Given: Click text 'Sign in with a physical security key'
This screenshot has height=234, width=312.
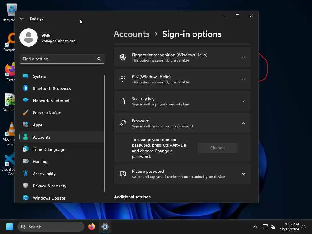Looking at the screenshot, I should [160, 104].
